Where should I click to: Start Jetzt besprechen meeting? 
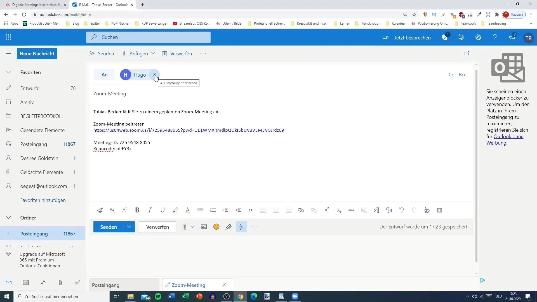click(x=407, y=37)
